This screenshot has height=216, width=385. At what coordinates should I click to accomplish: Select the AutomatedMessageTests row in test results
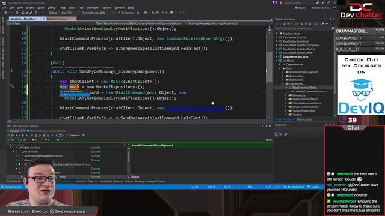(x=43, y=156)
